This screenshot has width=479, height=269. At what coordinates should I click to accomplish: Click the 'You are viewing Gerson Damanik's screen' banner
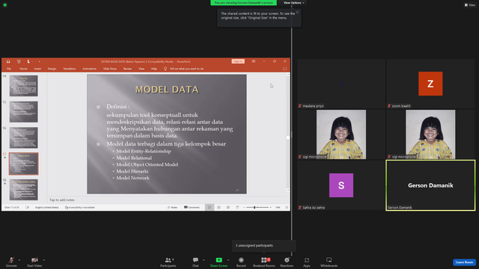(x=243, y=3)
